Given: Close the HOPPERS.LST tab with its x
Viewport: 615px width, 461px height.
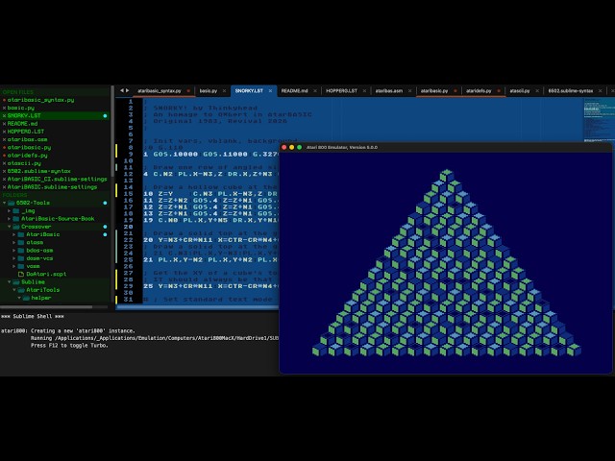Looking at the screenshot, I should (x=364, y=91).
